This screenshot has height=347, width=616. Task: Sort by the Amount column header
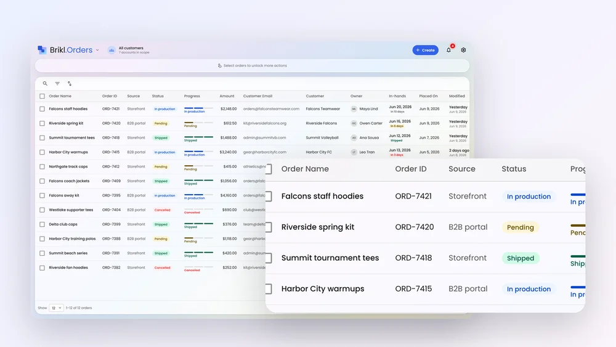(227, 96)
